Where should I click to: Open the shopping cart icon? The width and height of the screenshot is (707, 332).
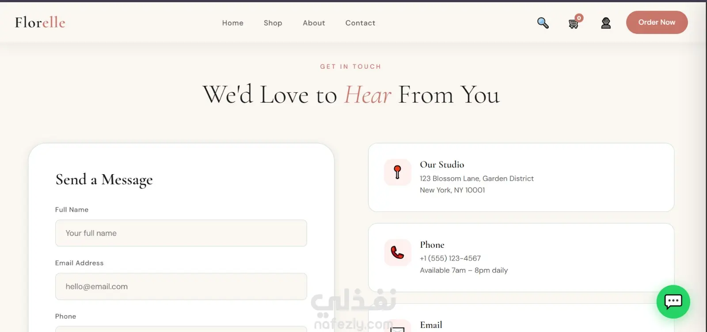[573, 24]
